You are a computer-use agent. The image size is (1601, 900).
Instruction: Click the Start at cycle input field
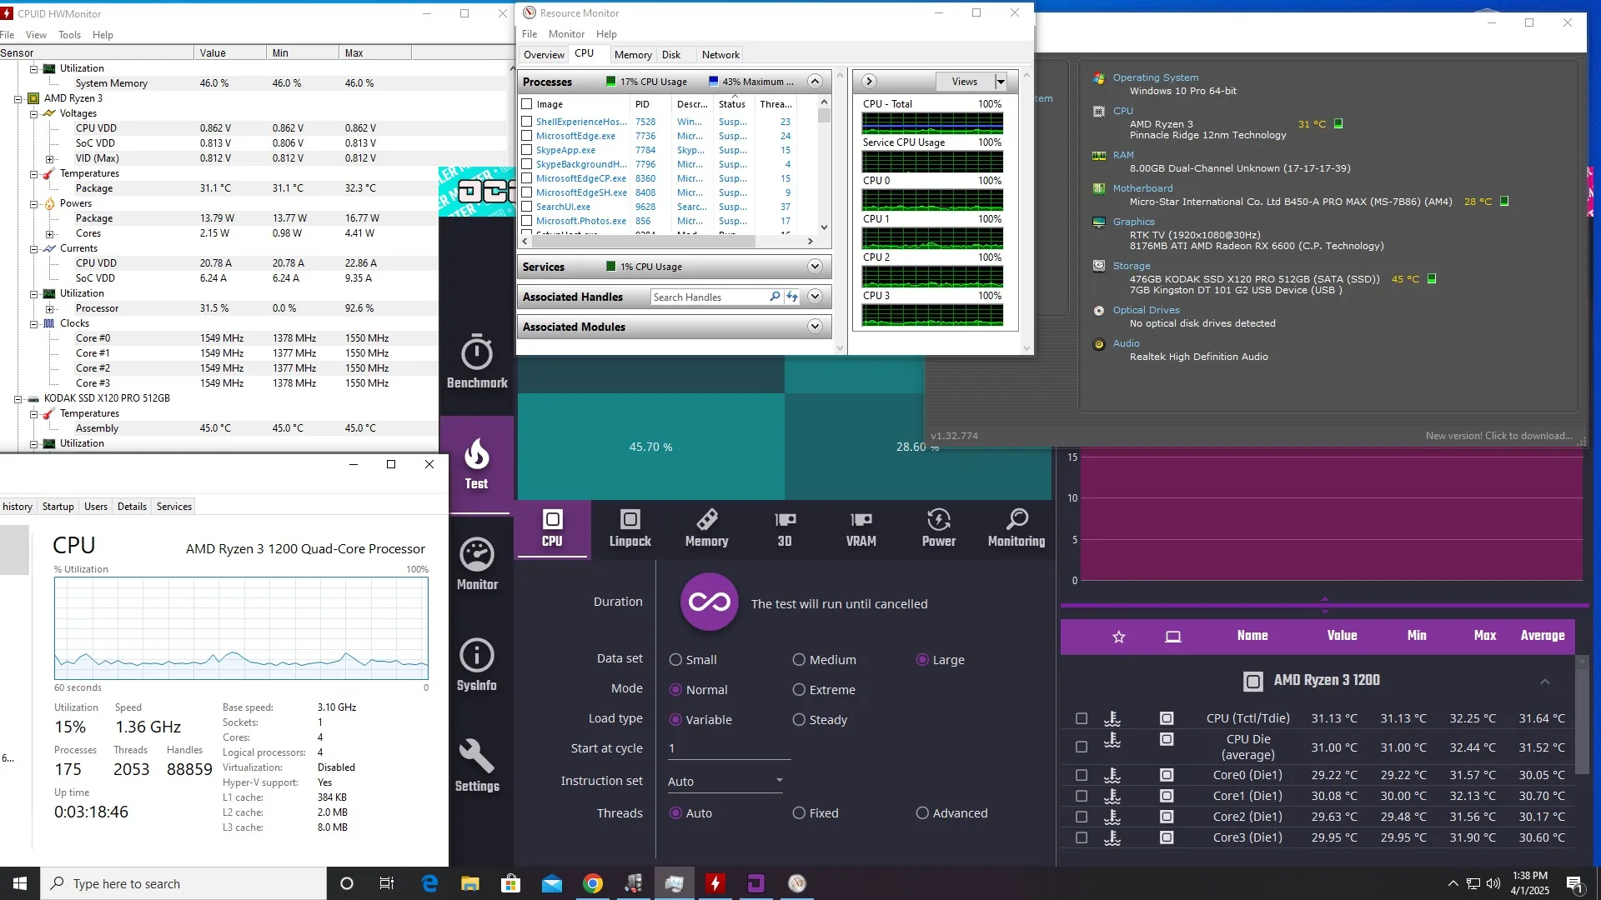coord(729,748)
